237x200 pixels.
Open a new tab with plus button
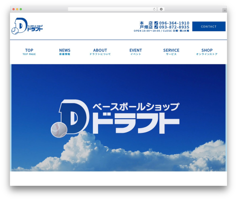tap(225, 10)
